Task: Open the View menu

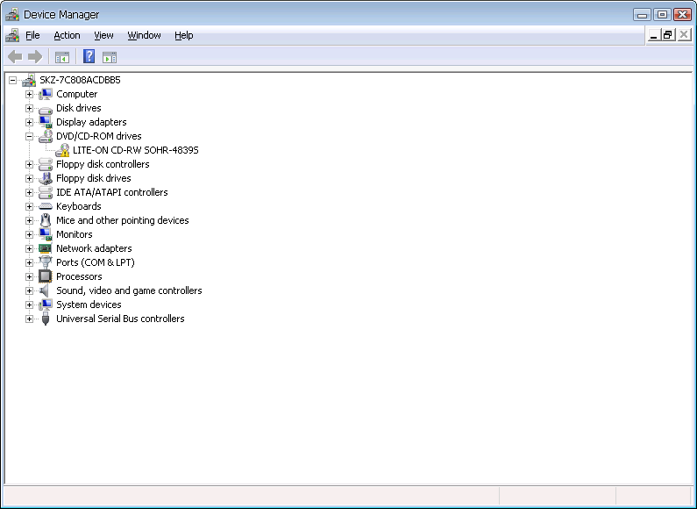Action: coord(103,35)
